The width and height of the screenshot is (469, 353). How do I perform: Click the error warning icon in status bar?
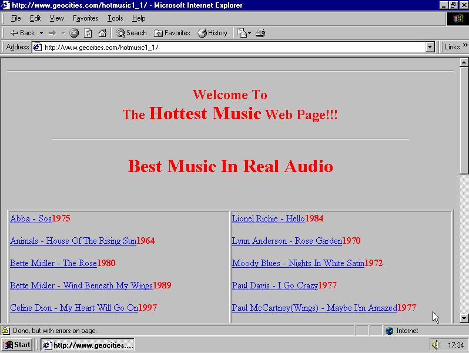pos(6,331)
